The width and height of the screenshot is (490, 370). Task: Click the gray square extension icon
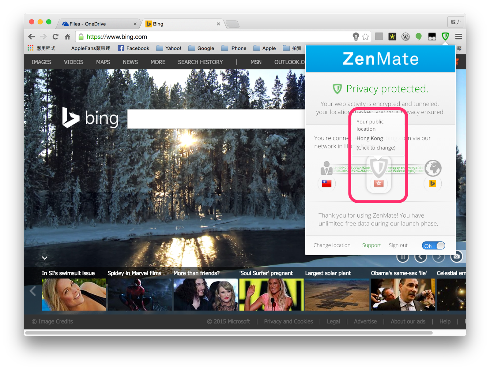[379, 36]
